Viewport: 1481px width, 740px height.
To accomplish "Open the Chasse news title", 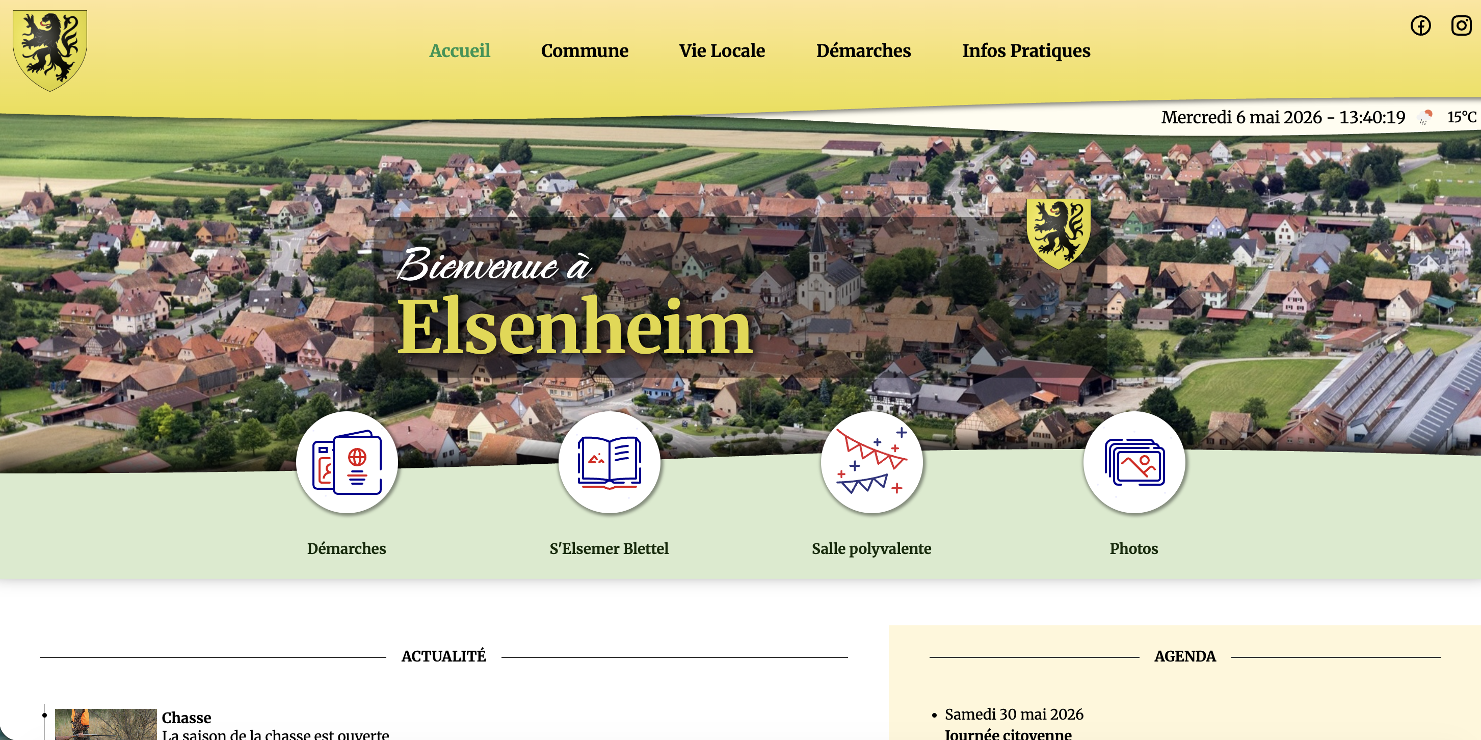I will coord(187,718).
